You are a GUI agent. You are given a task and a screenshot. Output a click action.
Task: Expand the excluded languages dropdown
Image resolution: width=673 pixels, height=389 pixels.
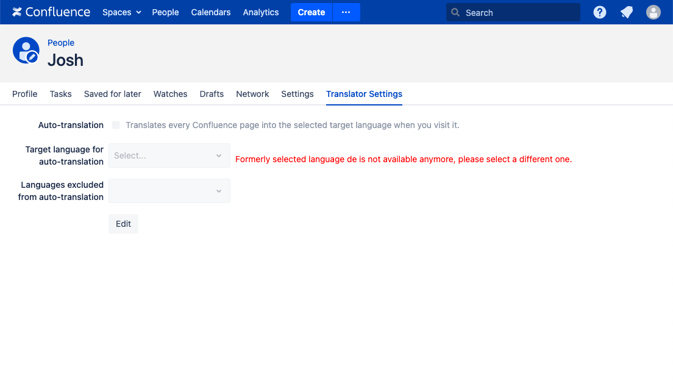click(x=169, y=191)
